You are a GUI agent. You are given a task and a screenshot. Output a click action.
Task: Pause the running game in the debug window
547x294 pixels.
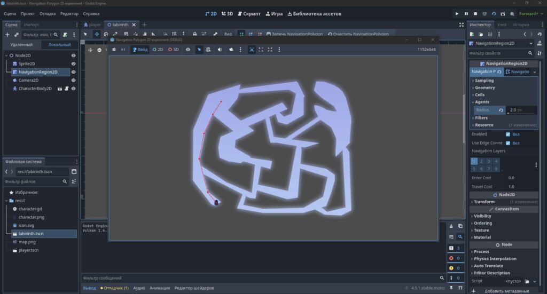tap(114, 50)
